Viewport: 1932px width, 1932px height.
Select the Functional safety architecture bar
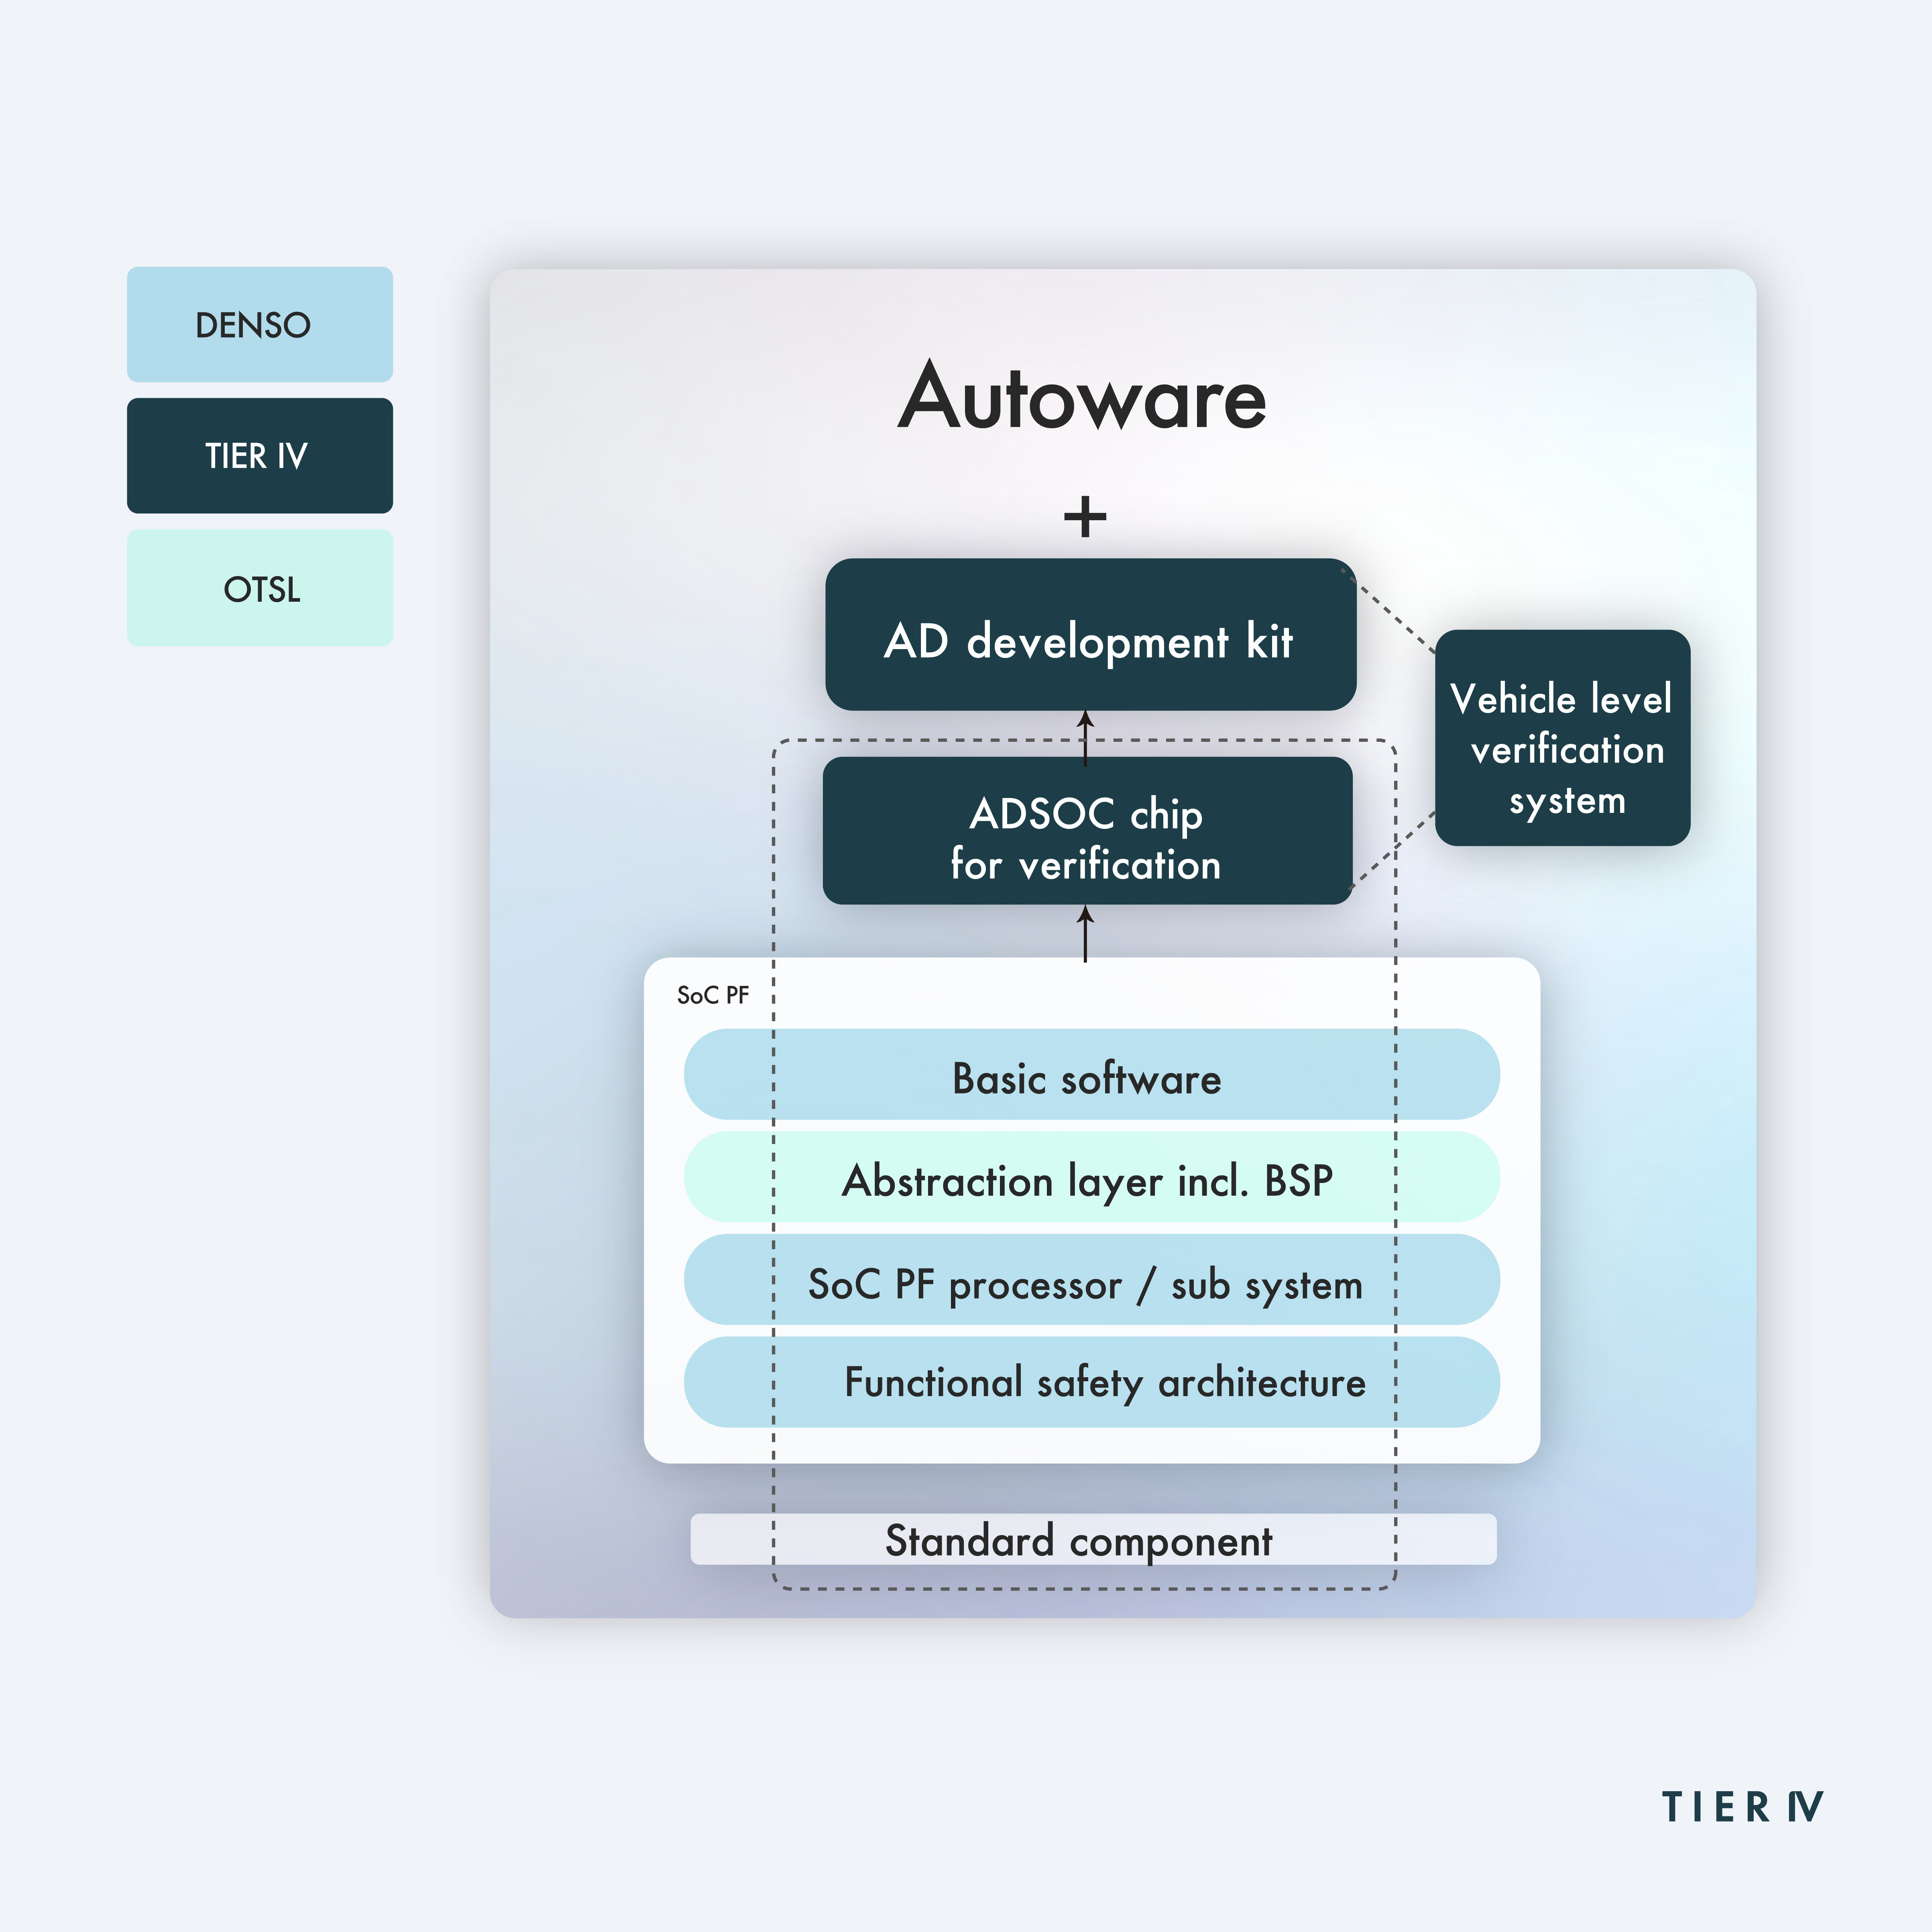coord(1091,1382)
